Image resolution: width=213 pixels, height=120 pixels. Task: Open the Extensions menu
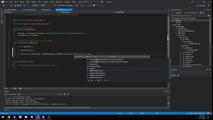(59, 2)
